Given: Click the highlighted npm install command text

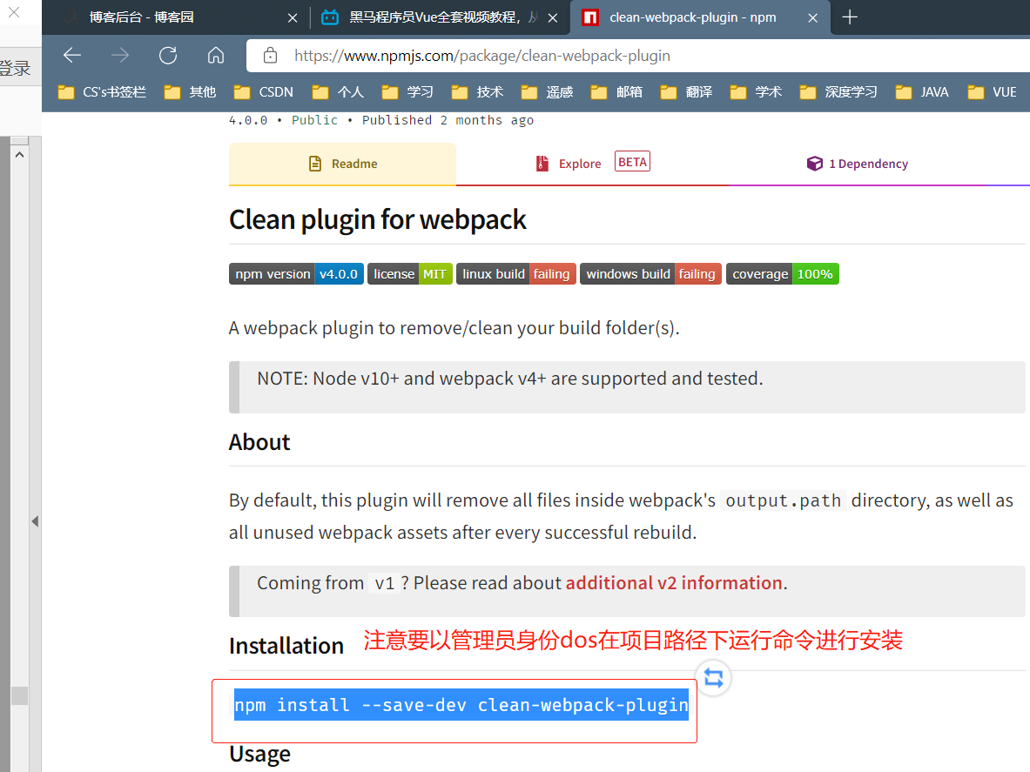Looking at the screenshot, I should click(461, 705).
